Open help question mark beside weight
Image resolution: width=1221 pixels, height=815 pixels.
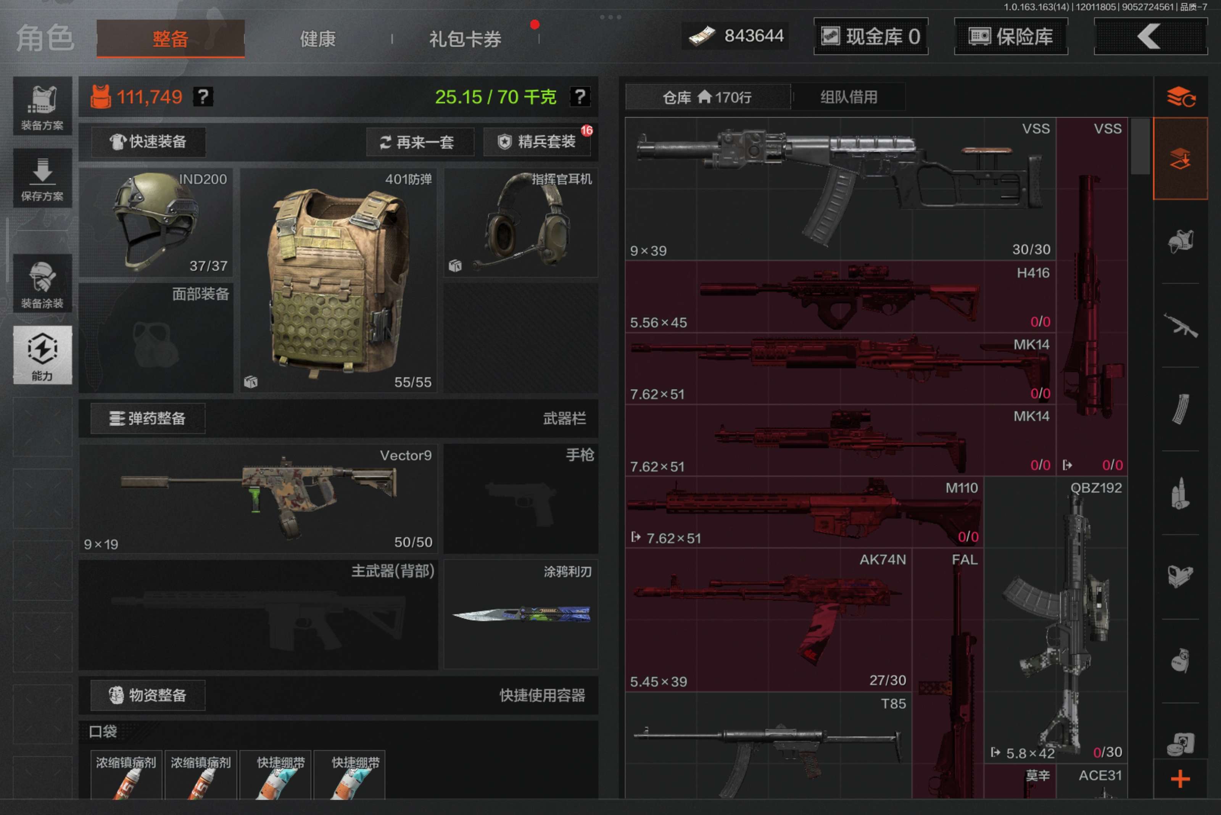(580, 97)
